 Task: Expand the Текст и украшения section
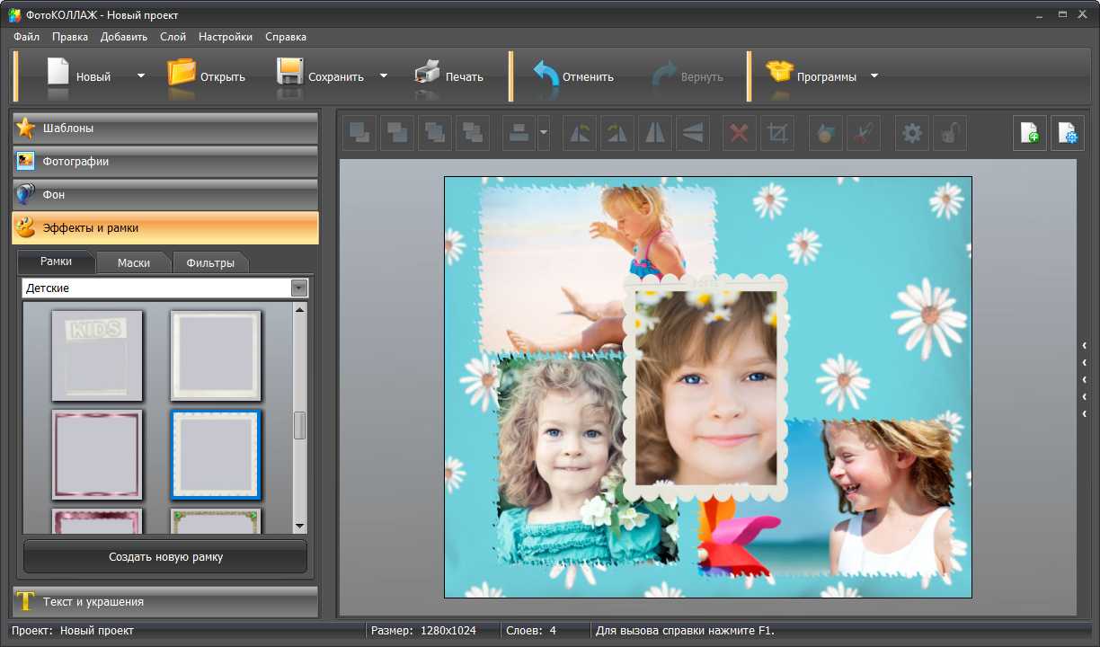tap(165, 602)
